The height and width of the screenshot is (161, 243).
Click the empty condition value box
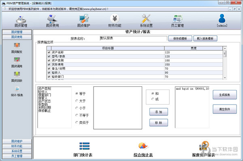coord(117,108)
